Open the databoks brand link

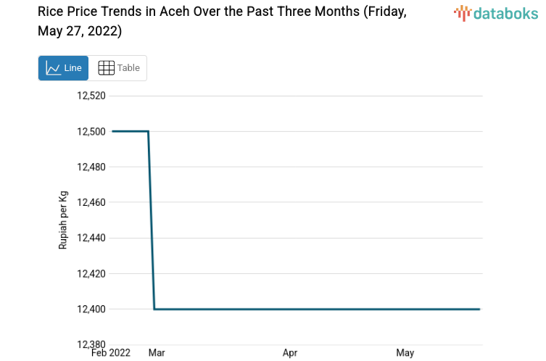coord(495,12)
